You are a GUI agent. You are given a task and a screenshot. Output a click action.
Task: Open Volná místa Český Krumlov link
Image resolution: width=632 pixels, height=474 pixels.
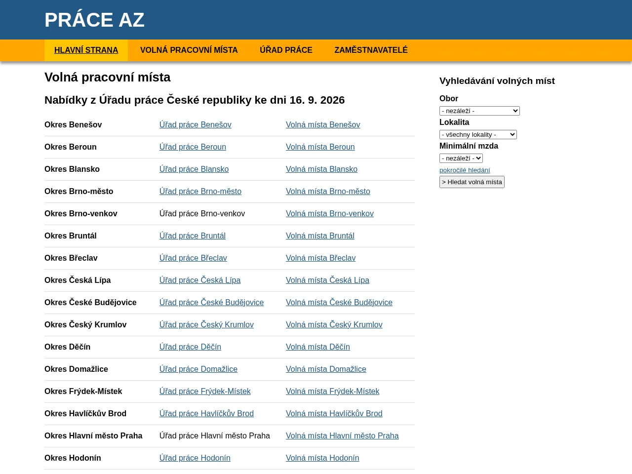pos(334,325)
